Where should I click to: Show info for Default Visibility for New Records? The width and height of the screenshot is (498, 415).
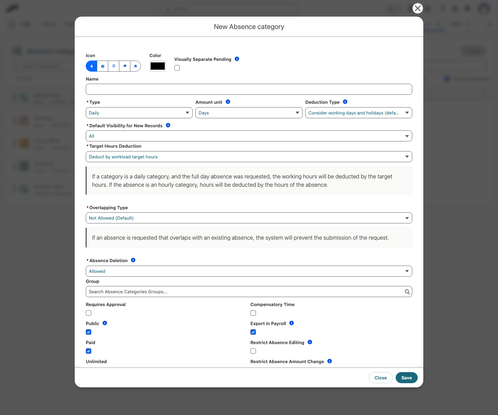(x=168, y=125)
